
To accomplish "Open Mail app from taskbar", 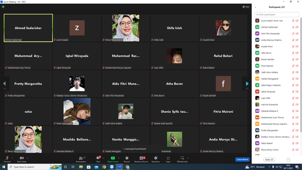I will pos(96,167).
